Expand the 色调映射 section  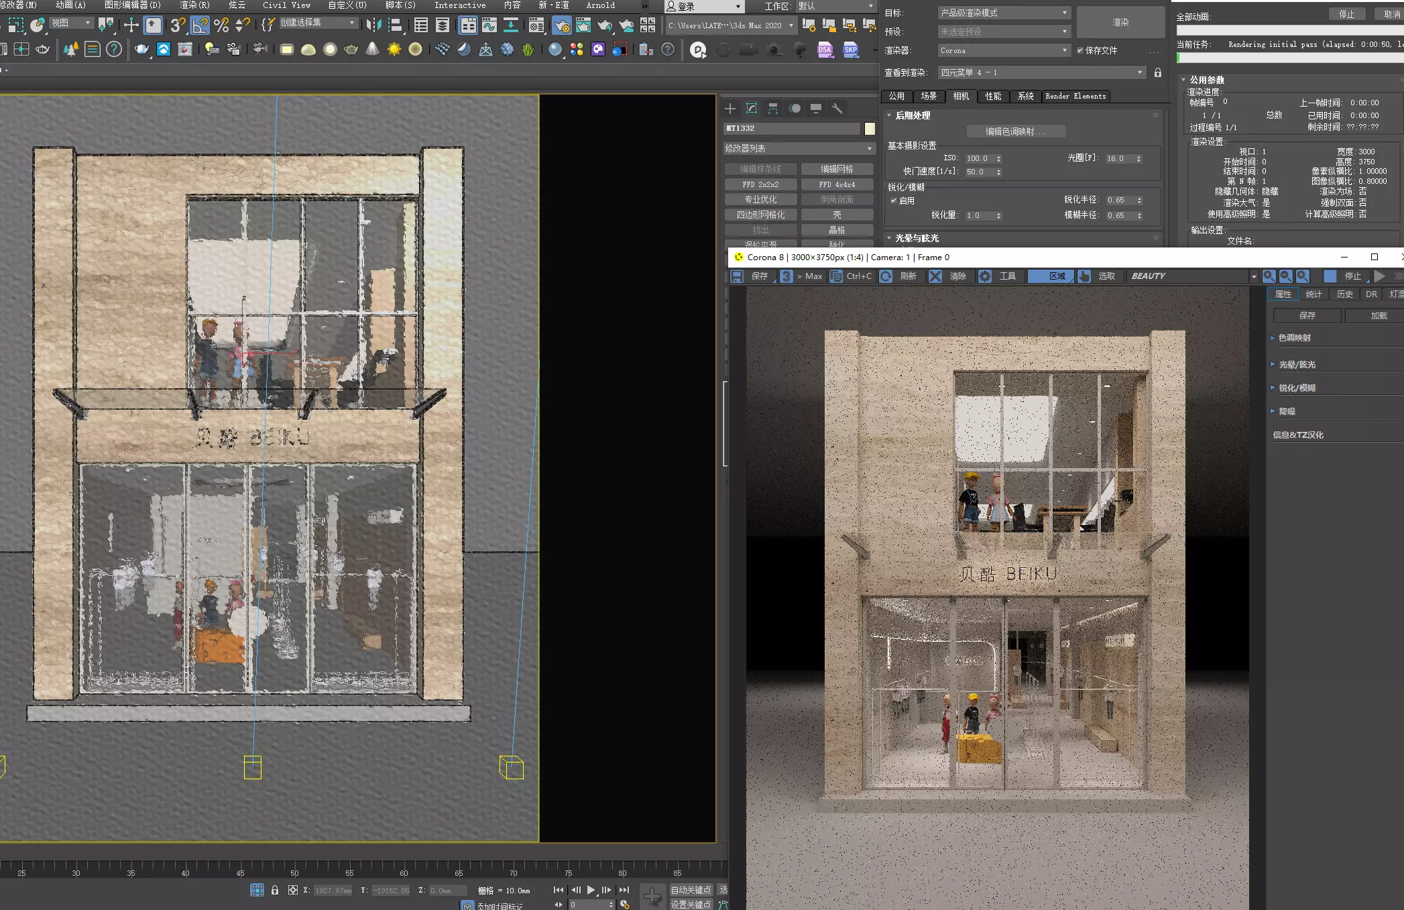[x=1294, y=338]
